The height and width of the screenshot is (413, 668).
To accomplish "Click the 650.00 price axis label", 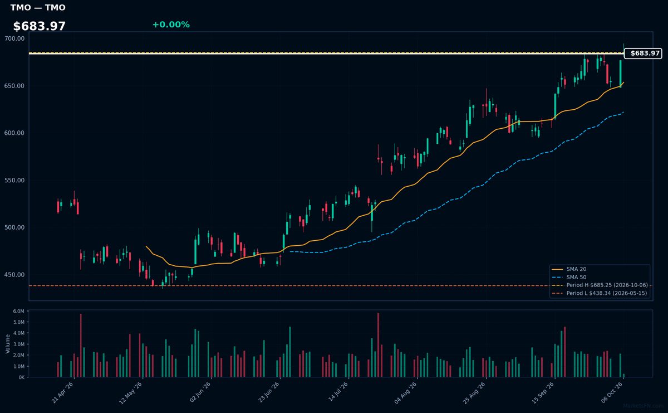I will [14, 86].
